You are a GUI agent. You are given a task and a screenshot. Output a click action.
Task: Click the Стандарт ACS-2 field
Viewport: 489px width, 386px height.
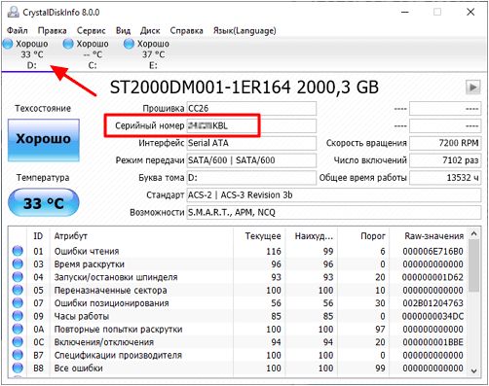[334, 195]
